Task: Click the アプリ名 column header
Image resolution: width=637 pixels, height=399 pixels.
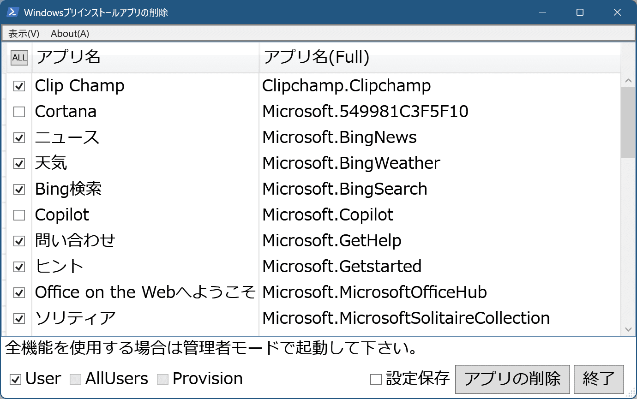Action: coord(145,58)
